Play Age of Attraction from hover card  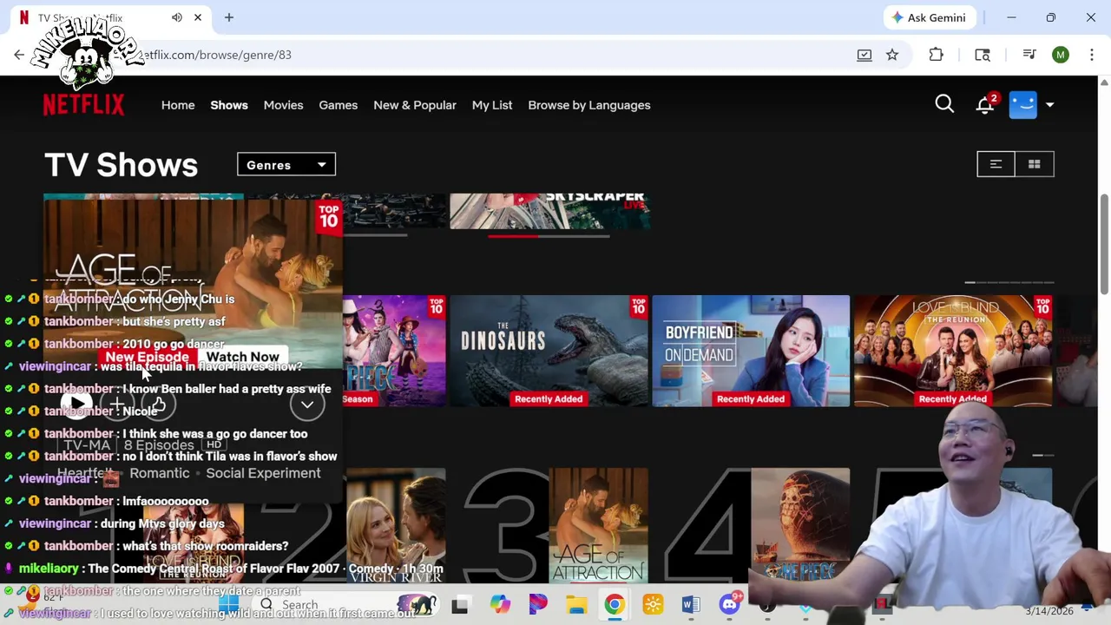tap(76, 405)
